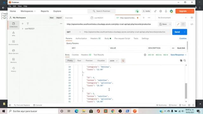Click the comment icon beside edit
This screenshot has height=114, width=203.
pos(183,24)
